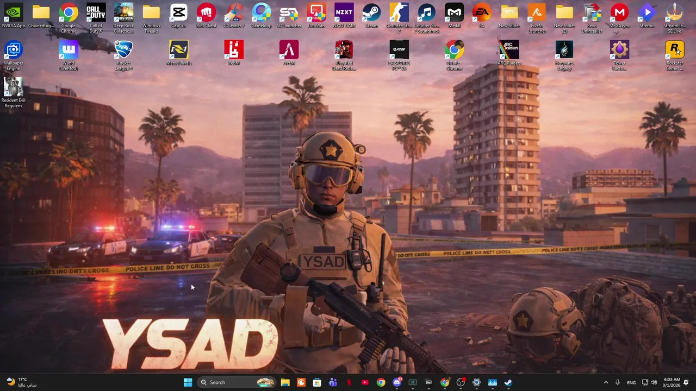
Task: Open Settings gear in the taskbar
Action: click(476, 382)
